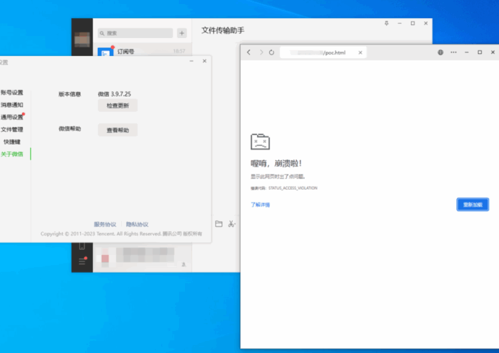The width and height of the screenshot is (499, 353).
Task: Switch to 消息通知 in settings sidebar
Action: tap(12, 105)
